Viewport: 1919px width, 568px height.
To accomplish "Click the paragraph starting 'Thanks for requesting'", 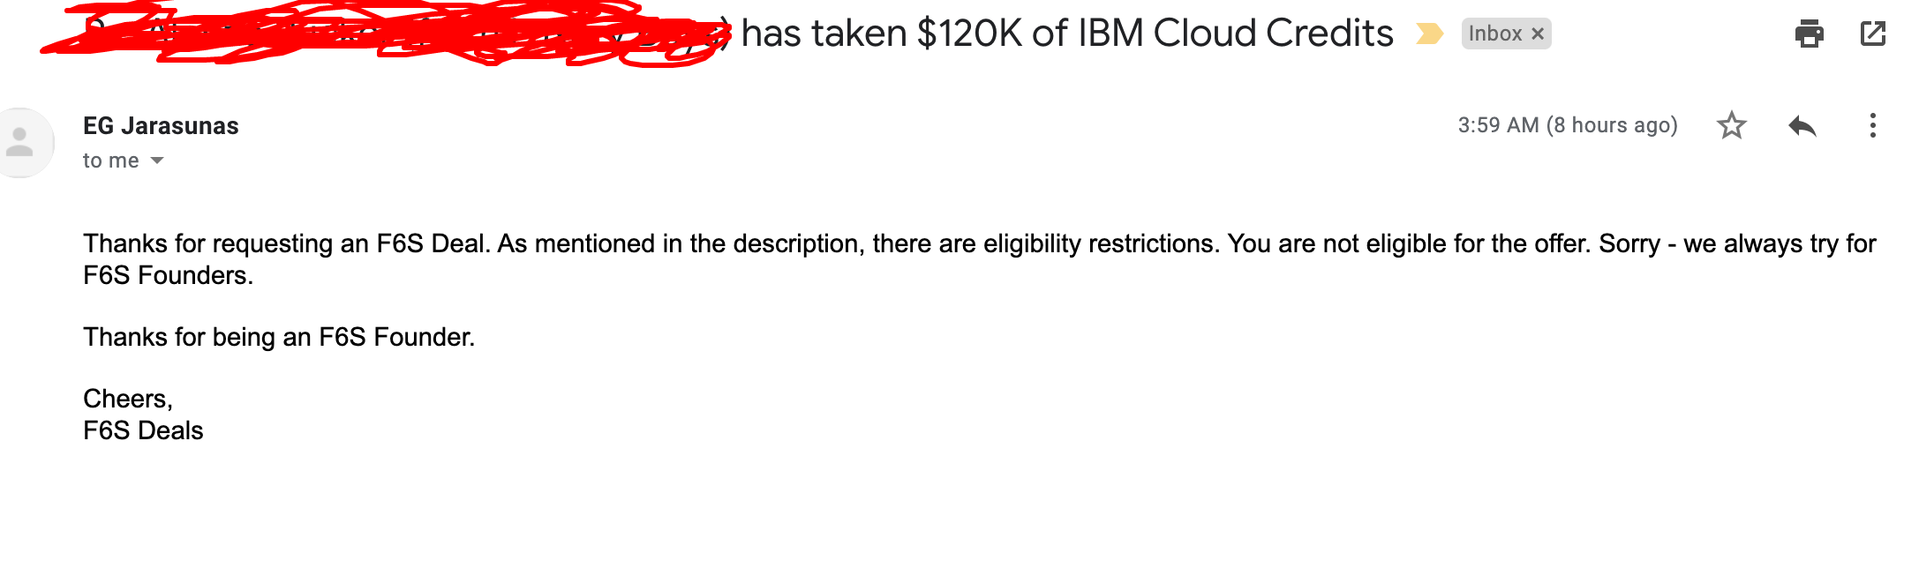I will point(979,259).
